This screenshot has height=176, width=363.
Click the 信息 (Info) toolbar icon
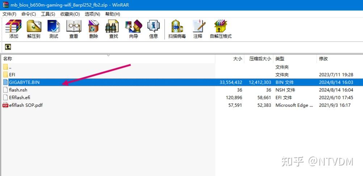[x=153, y=26]
